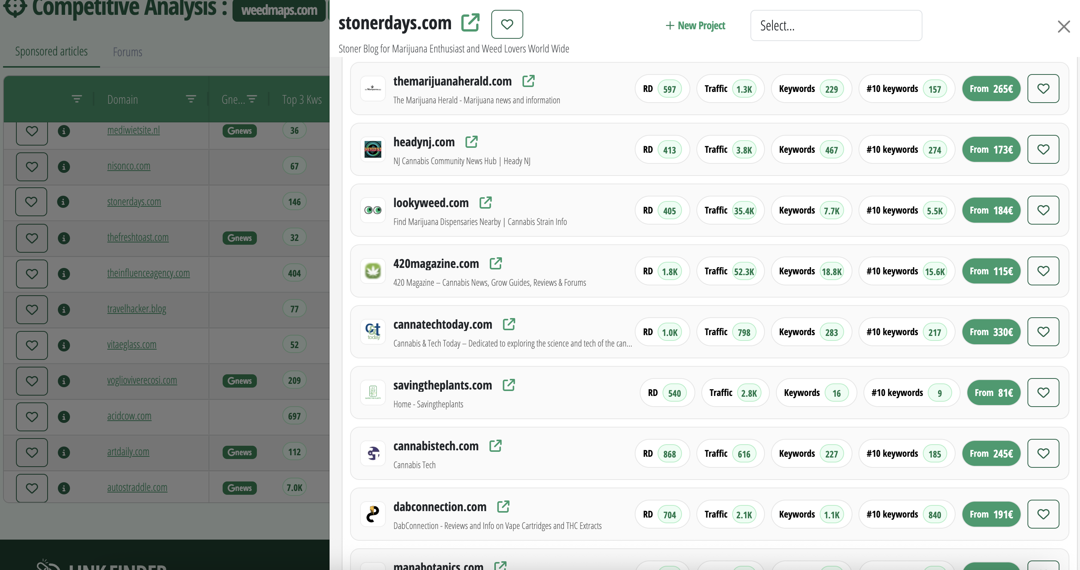This screenshot has width=1080, height=570.
Task: Favorite headynj.com card
Action: pyautogui.click(x=1043, y=149)
